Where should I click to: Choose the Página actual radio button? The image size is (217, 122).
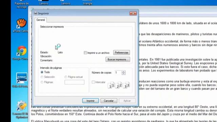point(66,77)
